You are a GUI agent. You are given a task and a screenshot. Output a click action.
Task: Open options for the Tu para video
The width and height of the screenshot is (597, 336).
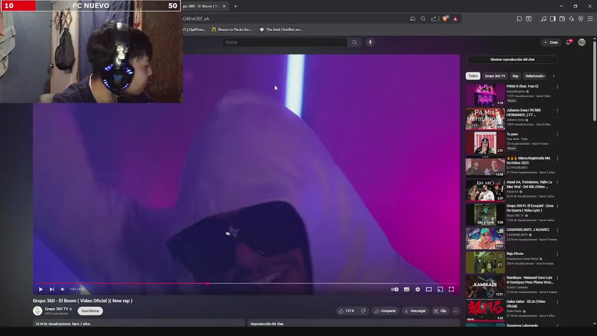[x=557, y=135]
